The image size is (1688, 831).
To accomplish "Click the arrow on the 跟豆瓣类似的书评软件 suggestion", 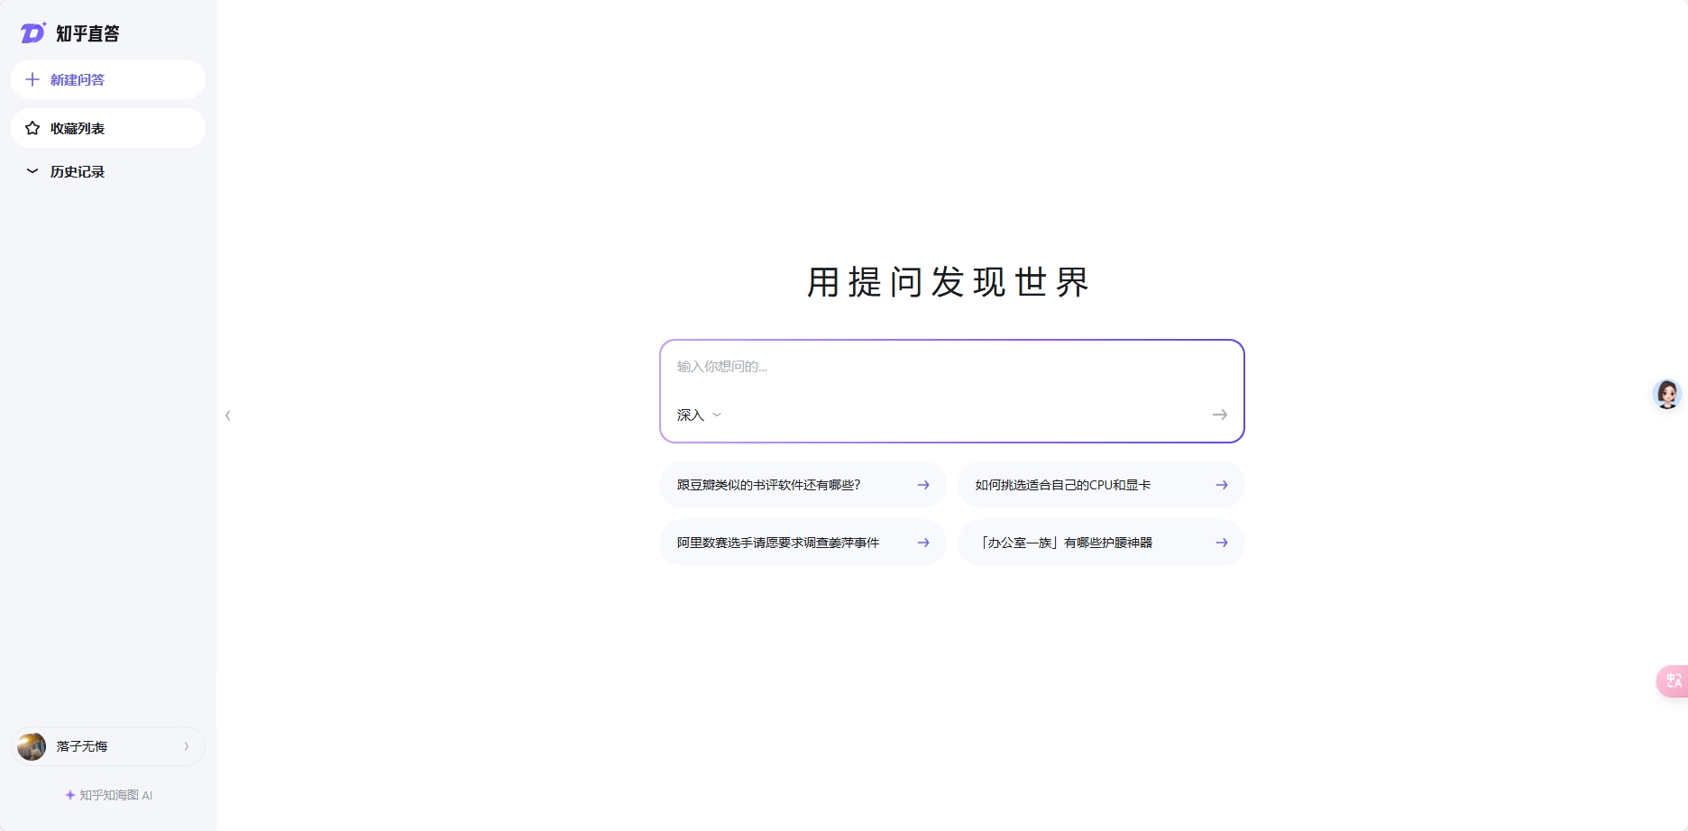I will point(922,485).
